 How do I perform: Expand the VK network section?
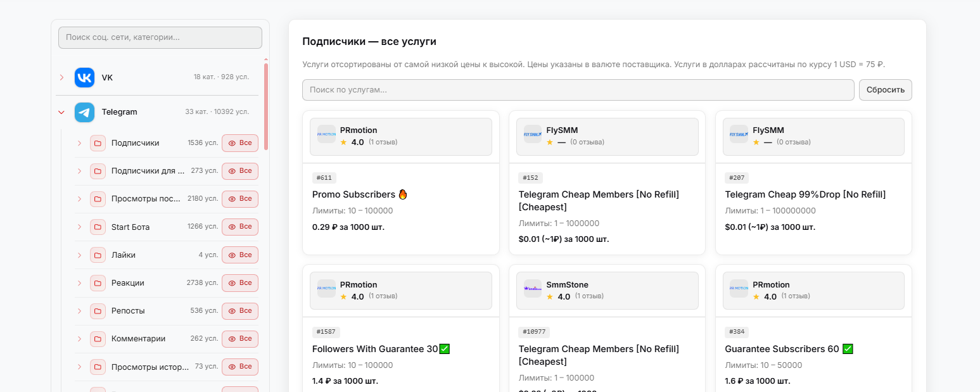[x=61, y=78]
